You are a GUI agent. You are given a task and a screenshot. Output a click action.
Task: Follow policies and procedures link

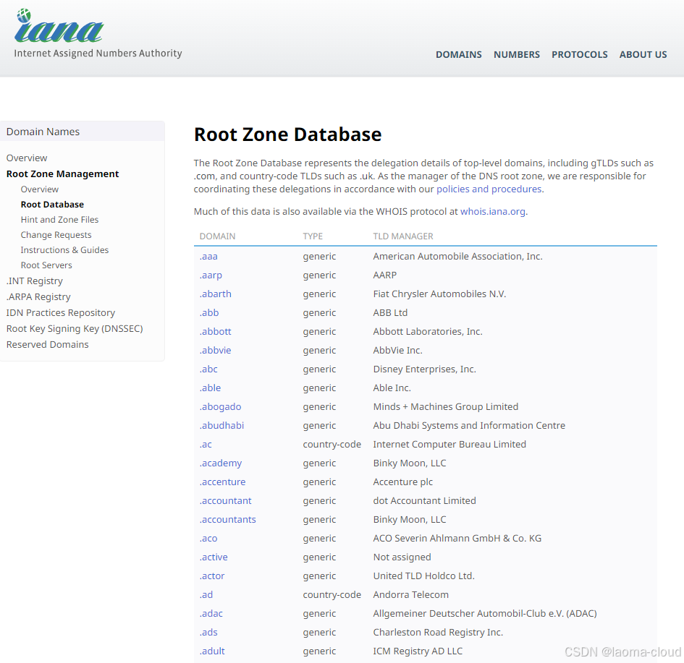pyautogui.click(x=489, y=189)
